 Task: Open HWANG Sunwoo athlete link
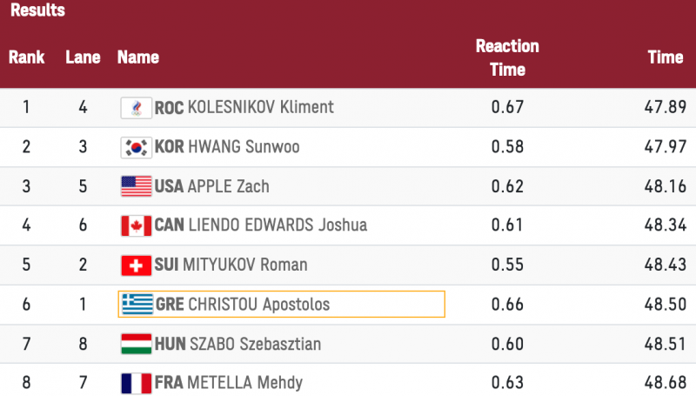click(x=243, y=147)
